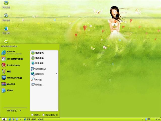
Task: Open 画图 paint program in Start menu
Action: (6, 71)
